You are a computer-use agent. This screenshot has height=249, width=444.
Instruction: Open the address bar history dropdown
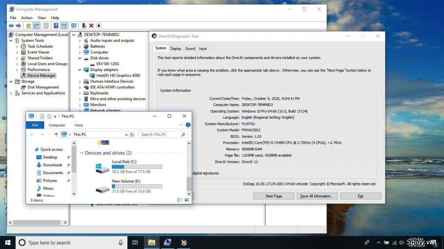(x=126, y=135)
